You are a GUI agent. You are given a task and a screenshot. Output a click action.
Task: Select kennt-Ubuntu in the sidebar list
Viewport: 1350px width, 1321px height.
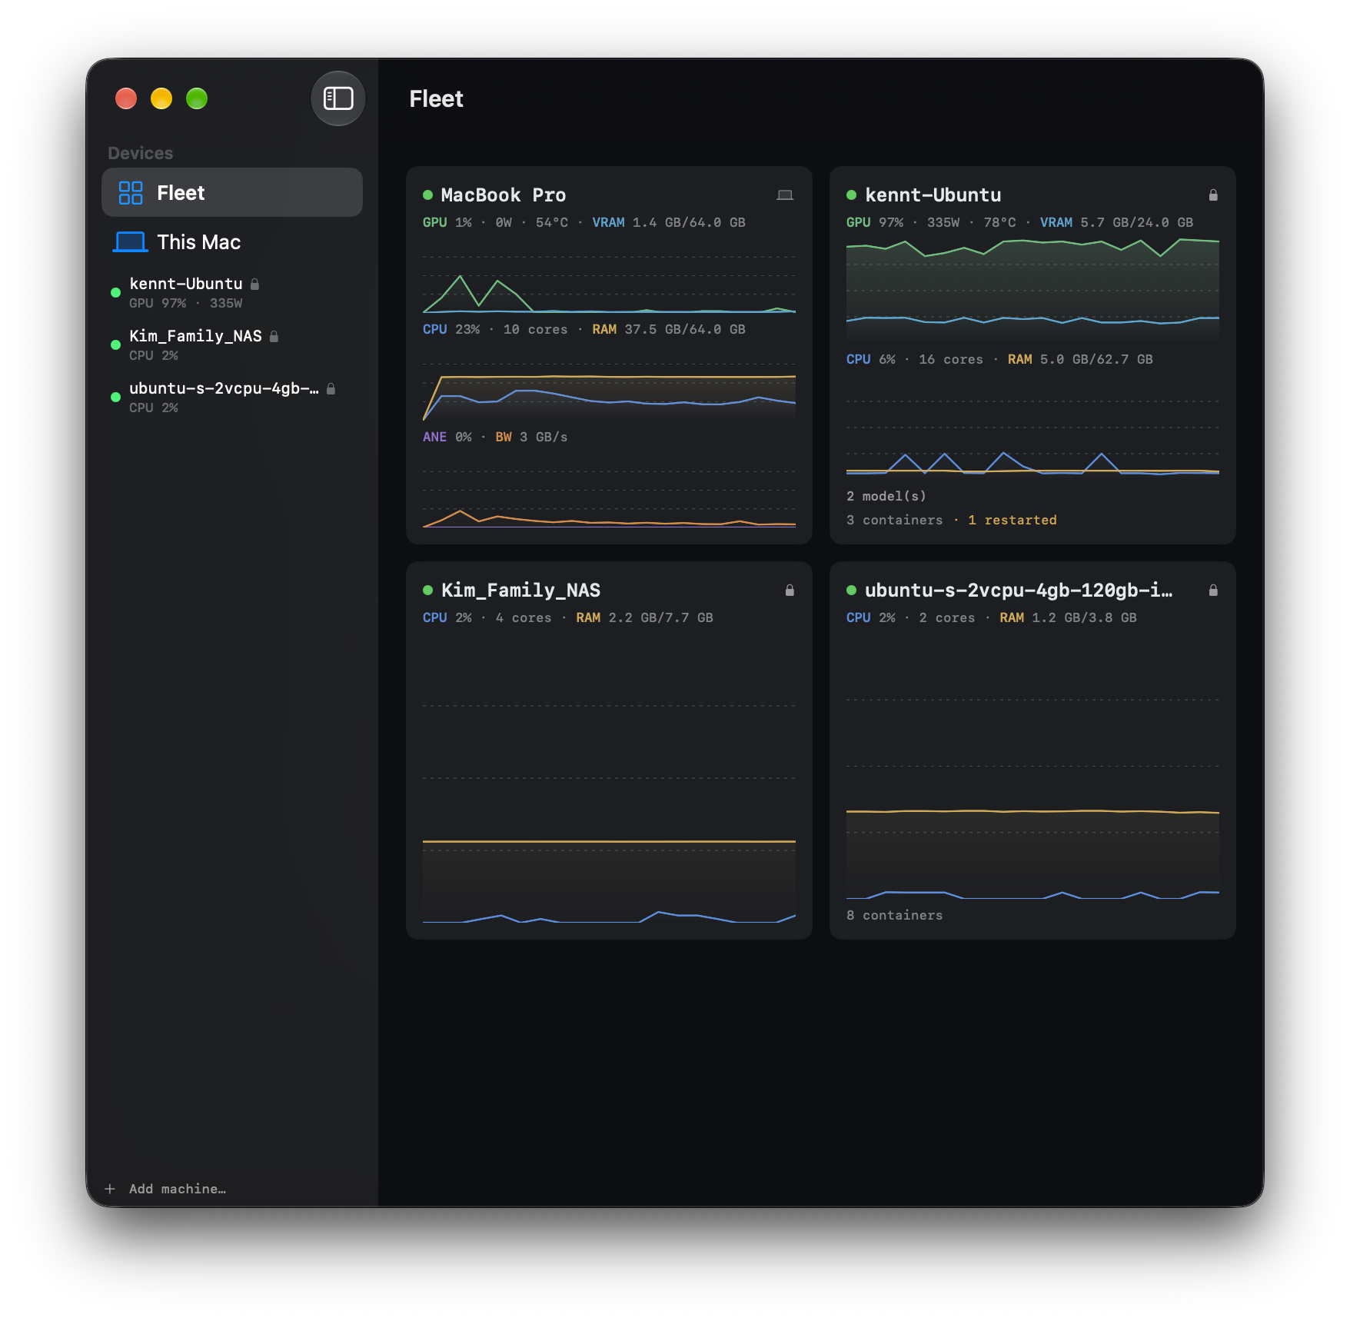tap(232, 293)
